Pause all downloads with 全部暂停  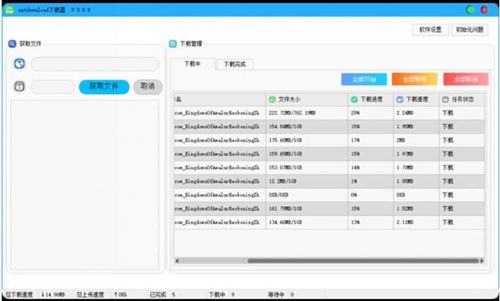[414, 79]
